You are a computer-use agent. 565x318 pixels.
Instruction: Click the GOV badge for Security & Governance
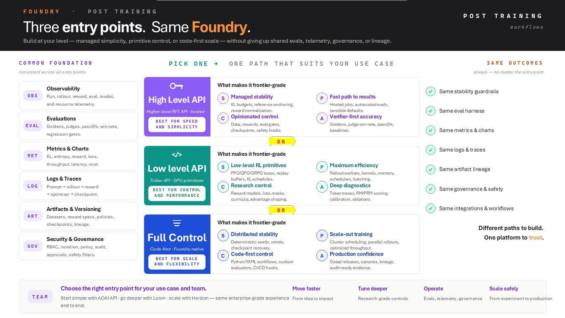click(33, 246)
